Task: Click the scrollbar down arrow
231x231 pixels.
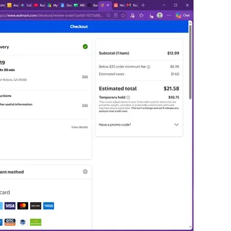Action: click(190, 227)
